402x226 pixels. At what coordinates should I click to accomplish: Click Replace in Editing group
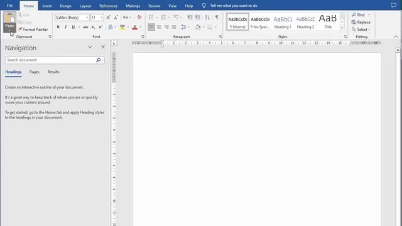coord(361,23)
